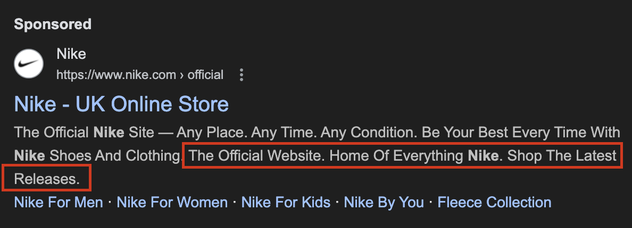
Task: Select the 'official' breadcrumb segment in URL
Action: [x=205, y=75]
